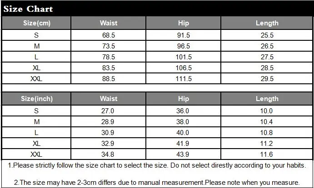314x188 pixels.
Task: Click the Waist header in the cm table
Action: [x=109, y=23]
